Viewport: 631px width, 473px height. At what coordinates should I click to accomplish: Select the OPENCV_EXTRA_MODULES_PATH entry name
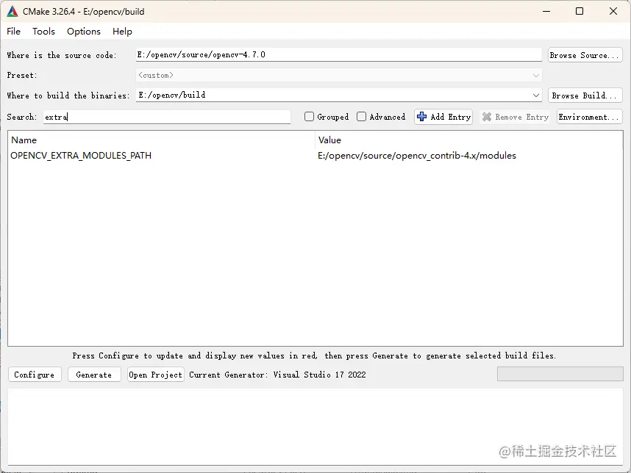81,156
